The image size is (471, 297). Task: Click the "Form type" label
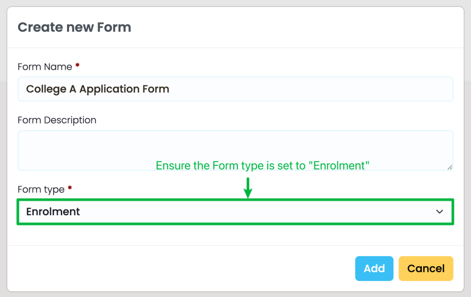click(41, 189)
